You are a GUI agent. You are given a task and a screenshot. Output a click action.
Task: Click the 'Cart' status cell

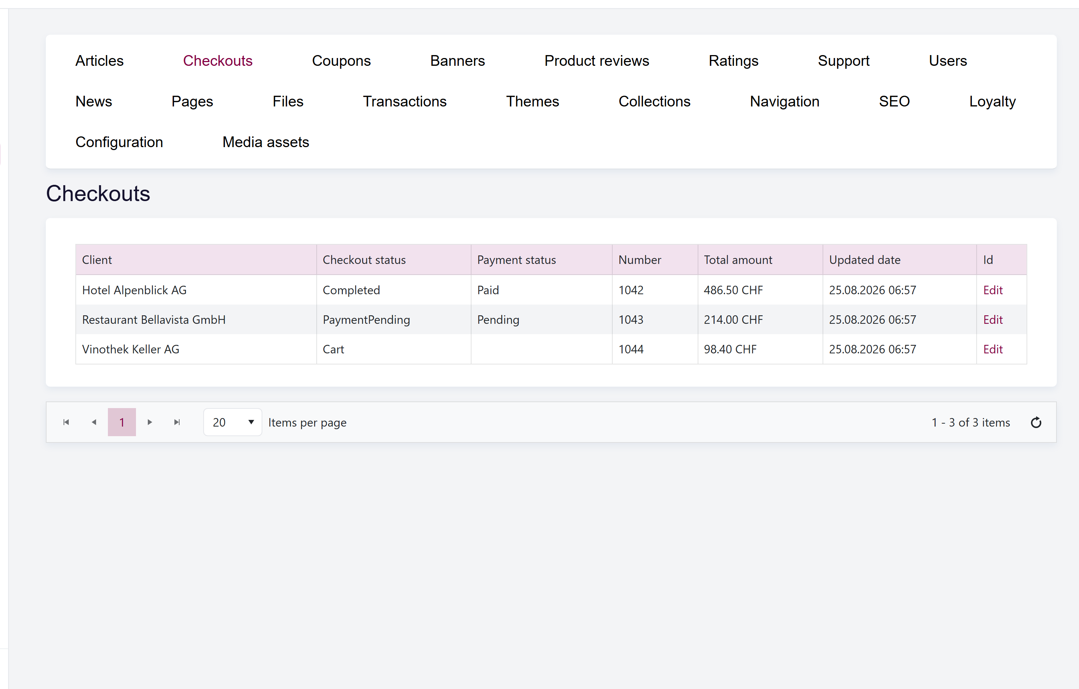(x=394, y=349)
